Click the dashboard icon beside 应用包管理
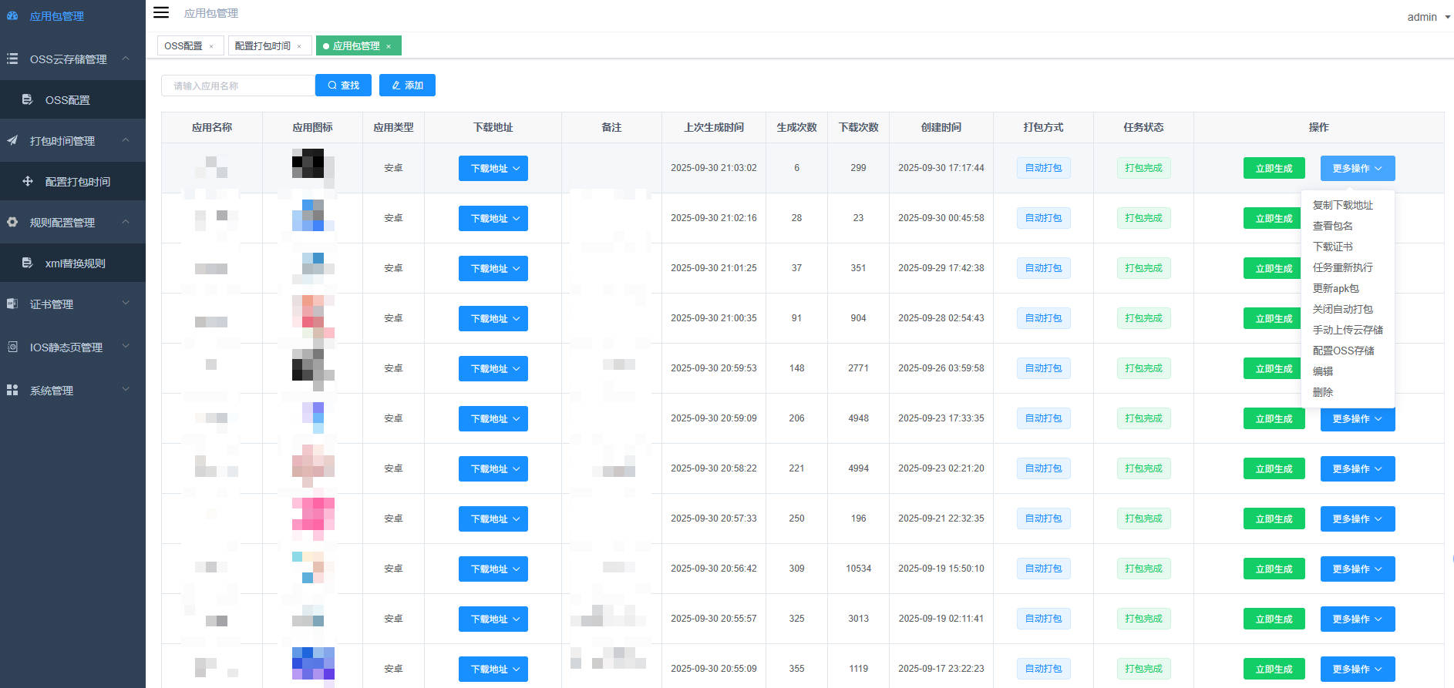 click(x=12, y=15)
